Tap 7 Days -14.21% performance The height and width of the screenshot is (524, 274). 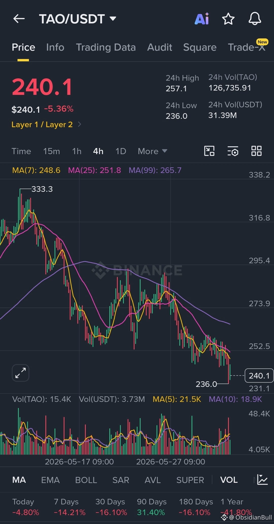[x=70, y=507]
